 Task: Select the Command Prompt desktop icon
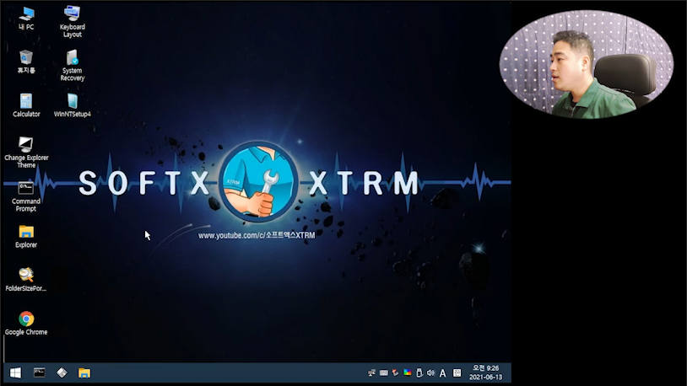(26, 196)
